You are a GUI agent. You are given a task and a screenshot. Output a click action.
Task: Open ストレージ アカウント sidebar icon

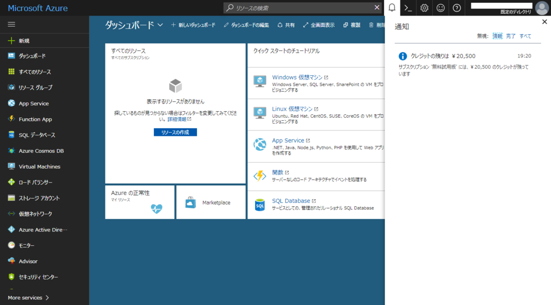pyautogui.click(x=11, y=198)
